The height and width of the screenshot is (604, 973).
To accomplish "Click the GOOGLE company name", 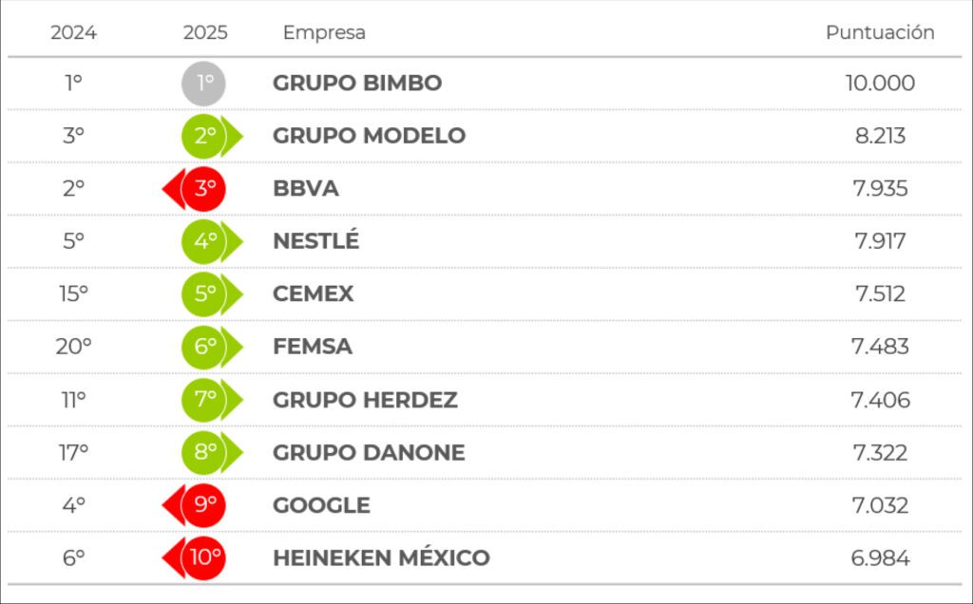I will 321,505.
